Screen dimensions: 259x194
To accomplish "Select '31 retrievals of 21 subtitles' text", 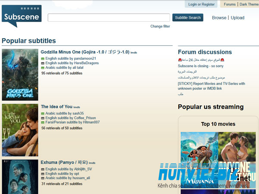I will (62, 184).
